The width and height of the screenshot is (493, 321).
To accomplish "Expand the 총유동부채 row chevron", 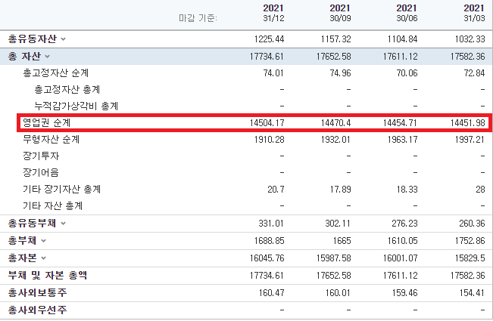I will pos(63,224).
